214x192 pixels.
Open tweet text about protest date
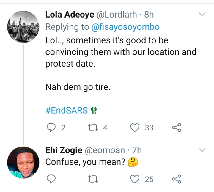[x=120, y=52]
